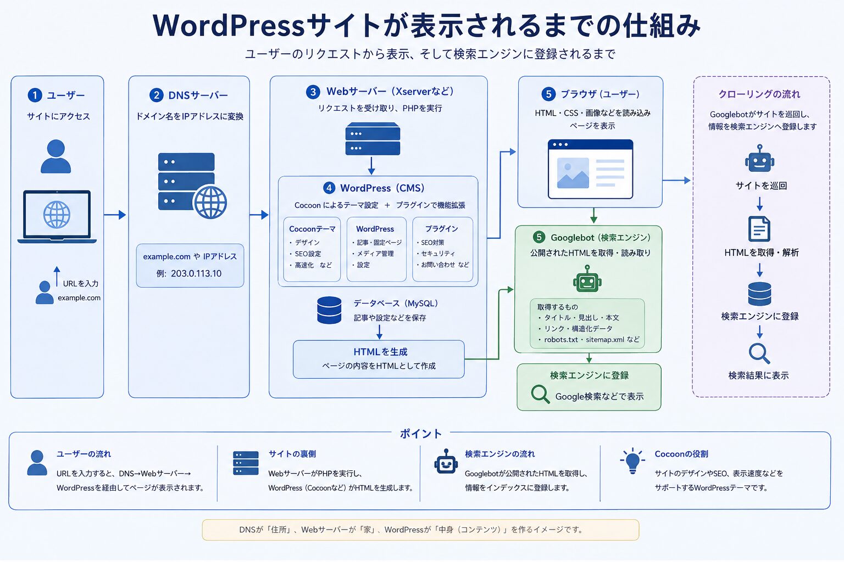Click the 取得するもの label
The height and width of the screenshot is (562, 844).
[x=557, y=307]
